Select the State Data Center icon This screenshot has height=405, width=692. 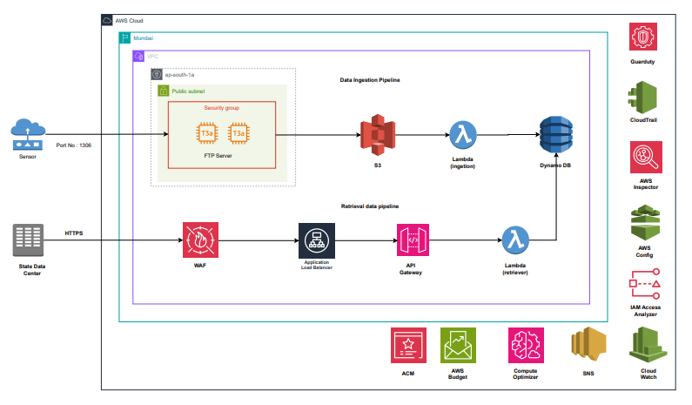(28, 240)
